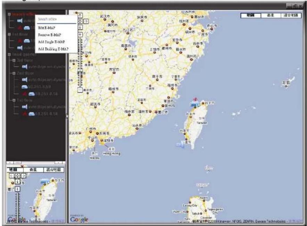Screen dimensions: 307x226
Task: Select the camera icon under 2nd floor
Action: tap(24, 80)
